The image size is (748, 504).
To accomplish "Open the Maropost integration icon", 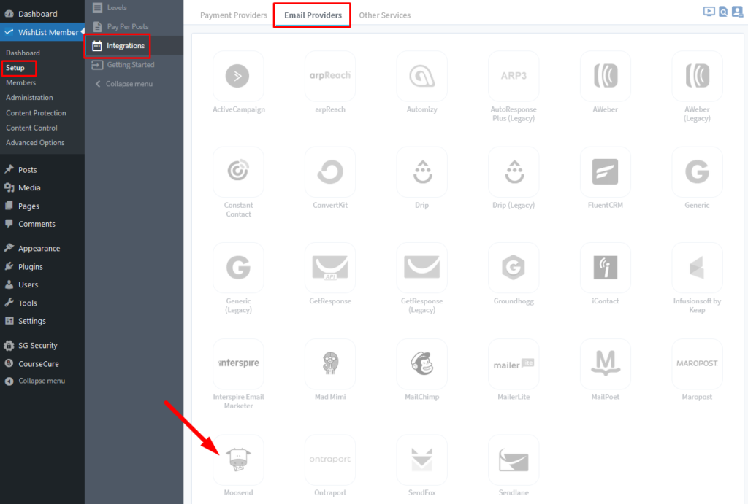I will [x=697, y=363].
